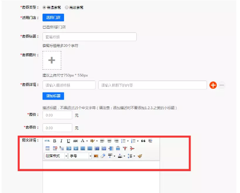The width and height of the screenshot is (240, 193).
Task: Align text left in editor
Action: tap(102, 141)
